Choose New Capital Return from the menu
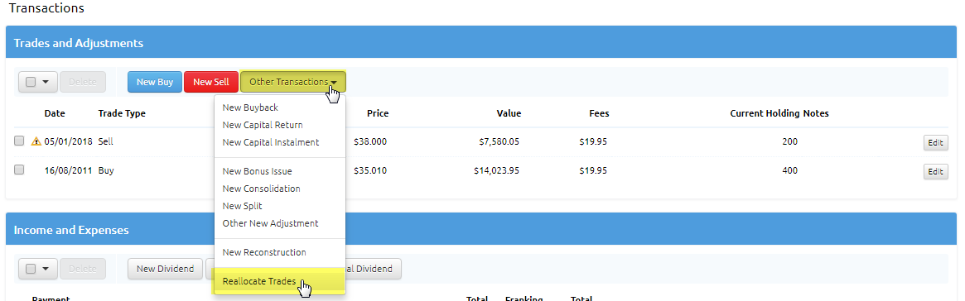 pyautogui.click(x=263, y=125)
